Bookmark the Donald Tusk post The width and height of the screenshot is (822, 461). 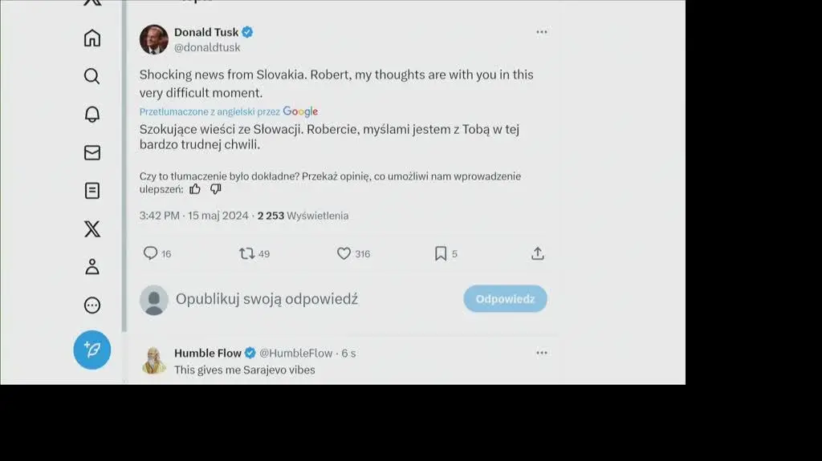click(x=441, y=253)
